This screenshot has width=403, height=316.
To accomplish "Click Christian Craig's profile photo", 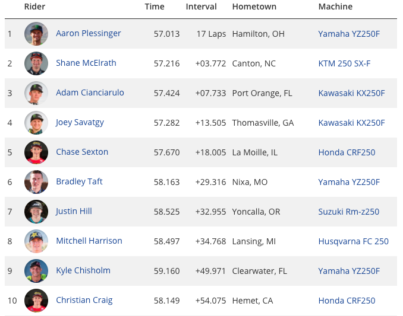I will click(x=36, y=301).
